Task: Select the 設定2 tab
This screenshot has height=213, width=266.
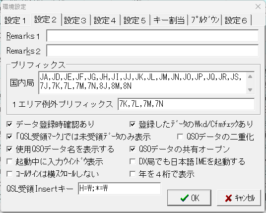Action: [x=46, y=19]
